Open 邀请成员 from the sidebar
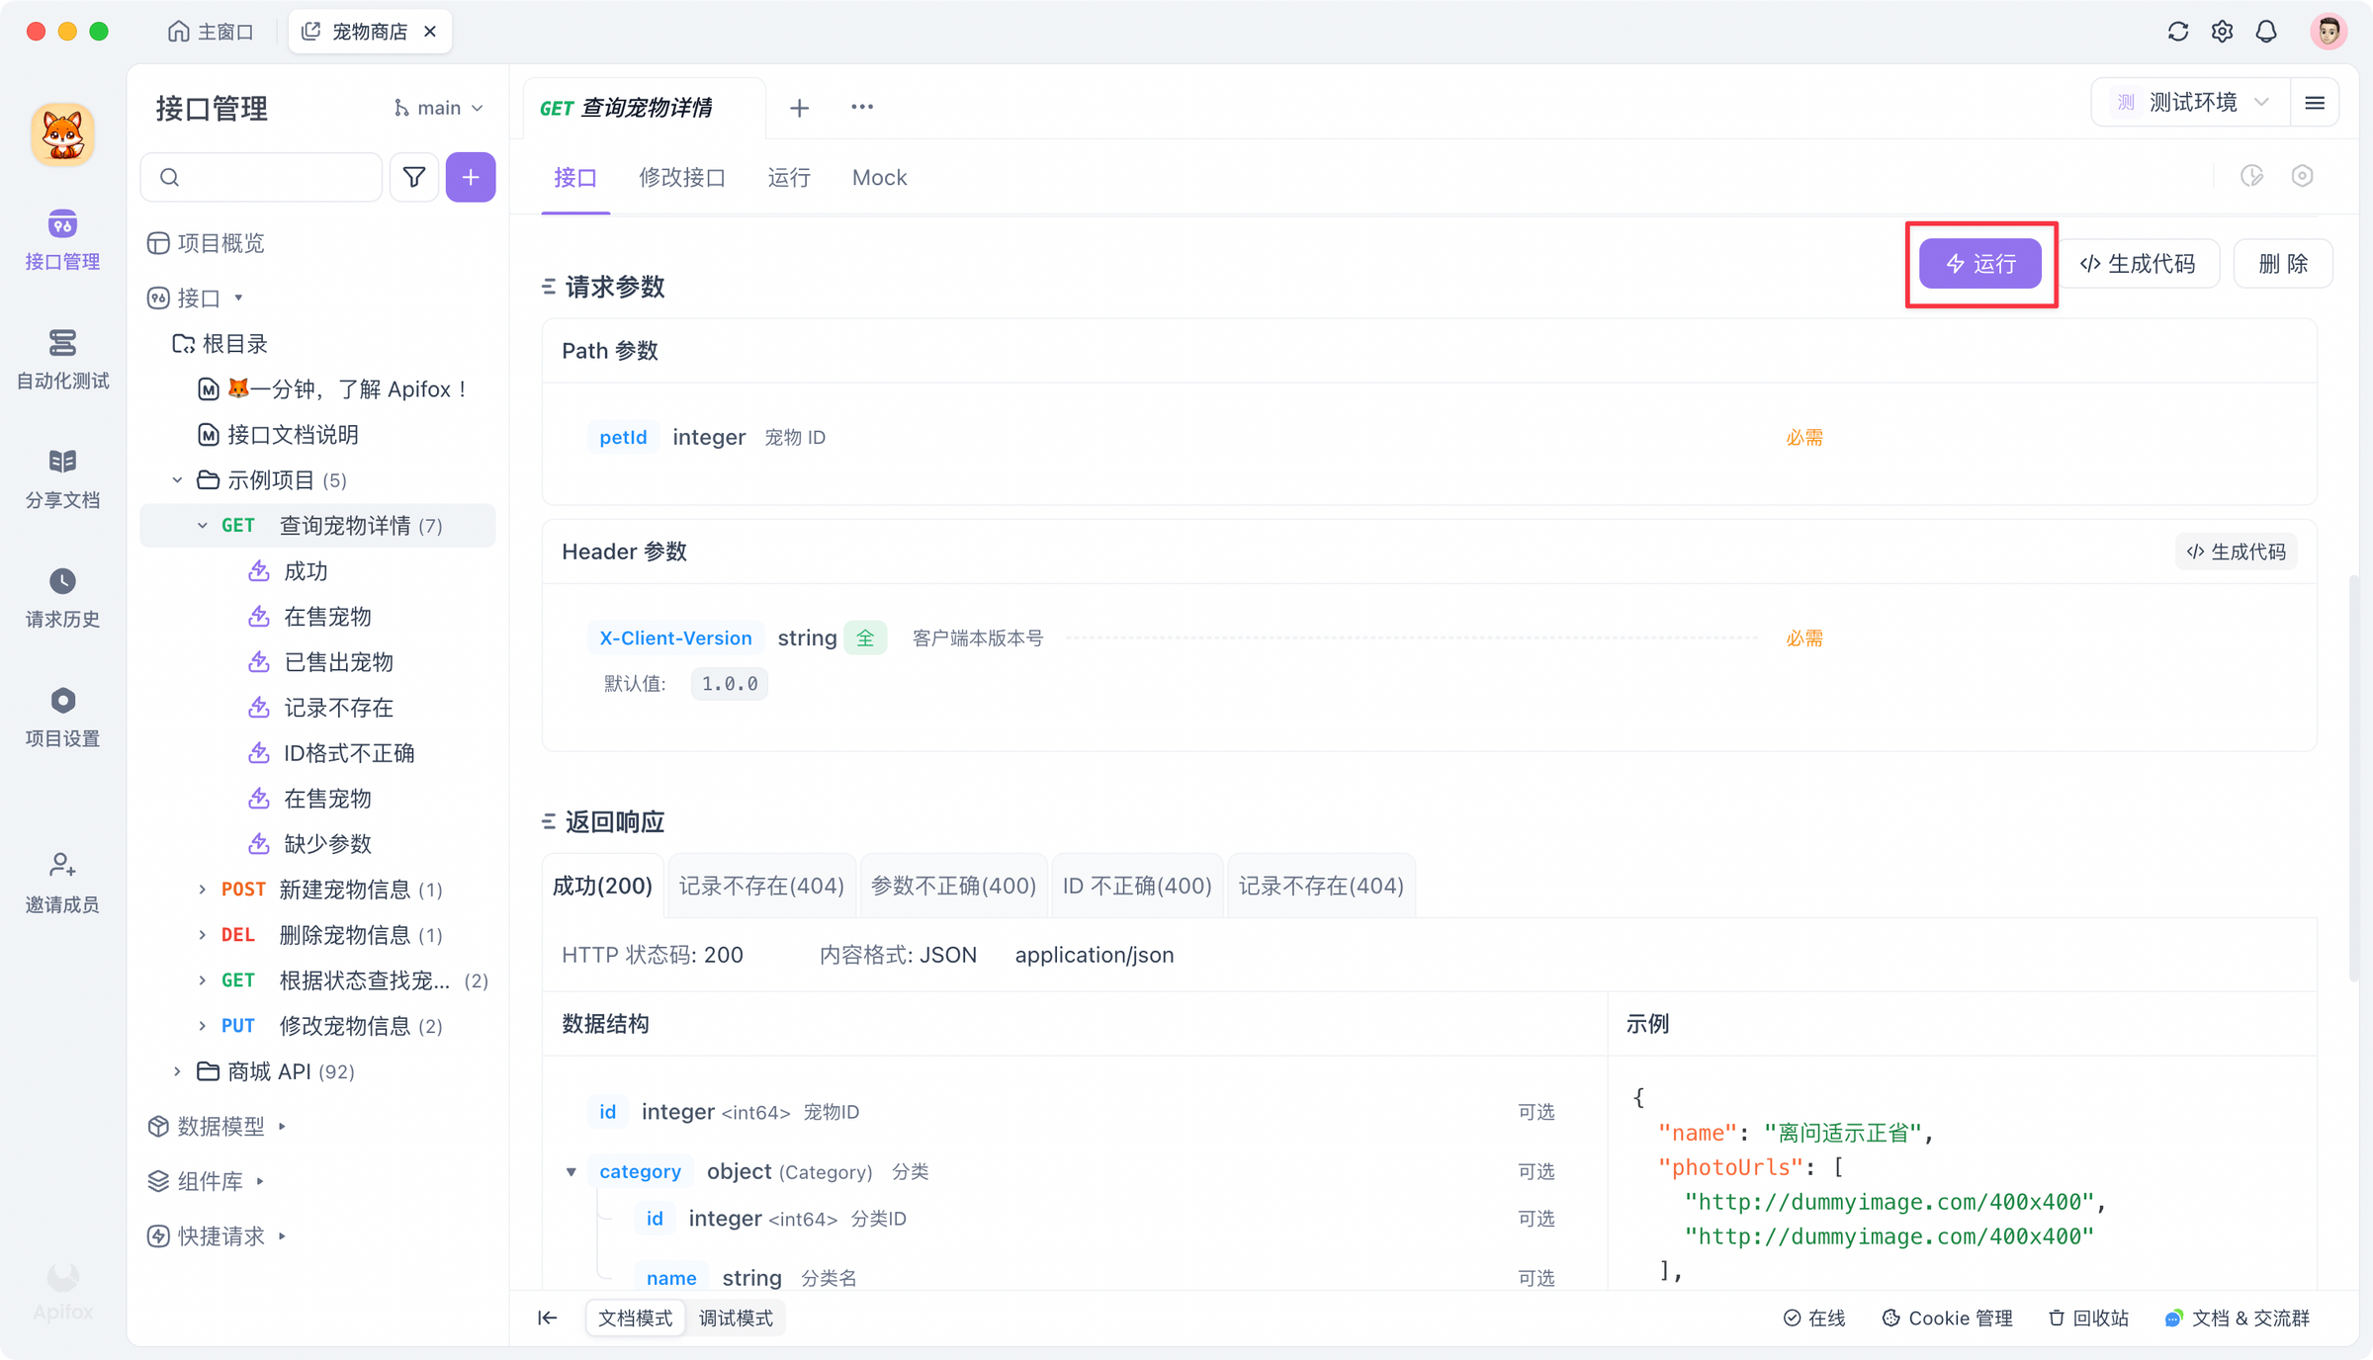2373x1360 pixels. 62,881
